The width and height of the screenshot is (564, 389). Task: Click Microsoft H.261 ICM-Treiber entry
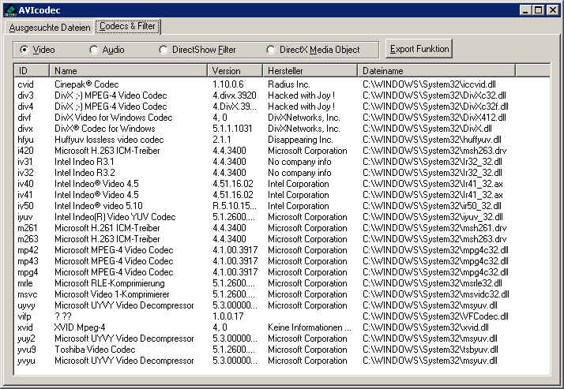coord(107,228)
